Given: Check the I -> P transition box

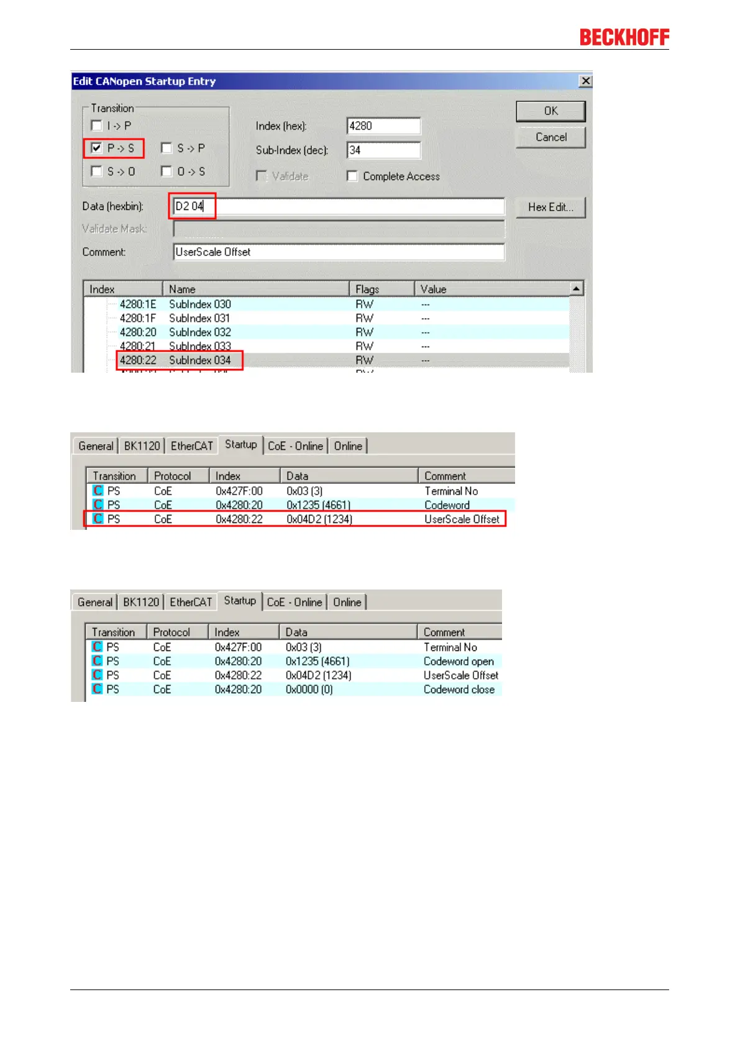Looking at the screenshot, I should point(97,125).
